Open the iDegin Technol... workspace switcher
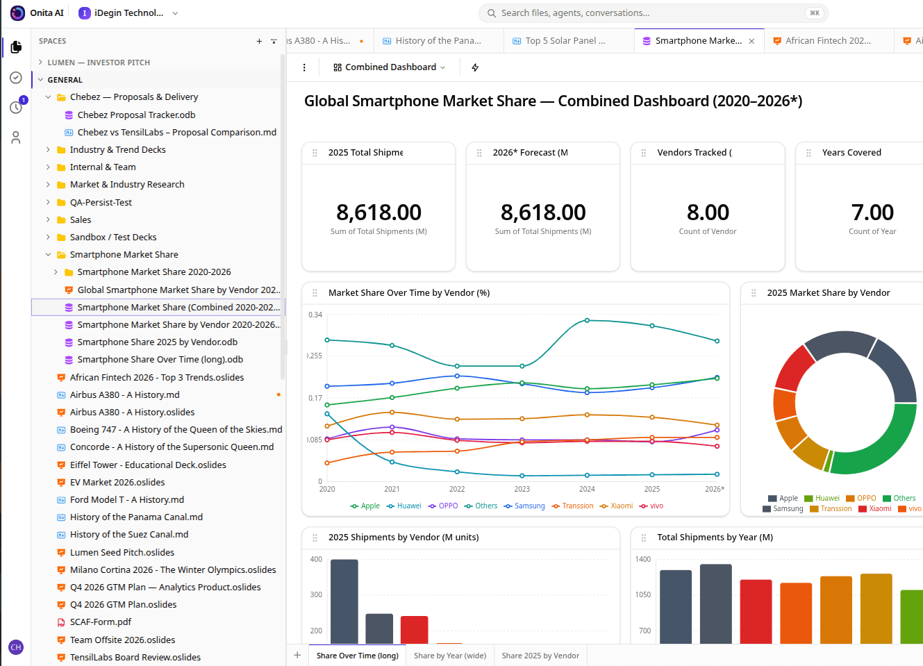Viewport: 923px width, 666px height. click(x=128, y=13)
